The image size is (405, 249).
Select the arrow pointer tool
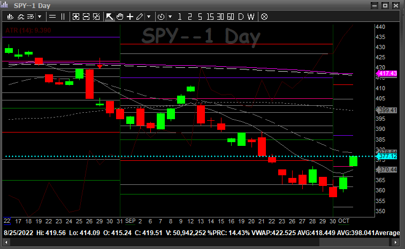tap(110, 17)
